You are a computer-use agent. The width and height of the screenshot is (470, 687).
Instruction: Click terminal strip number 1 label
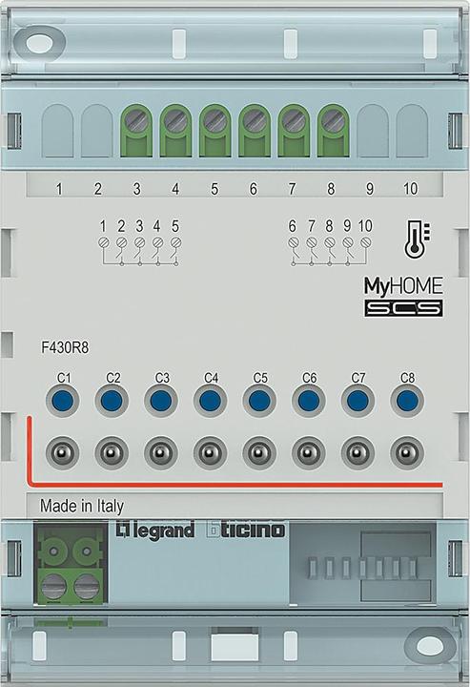[59, 189]
